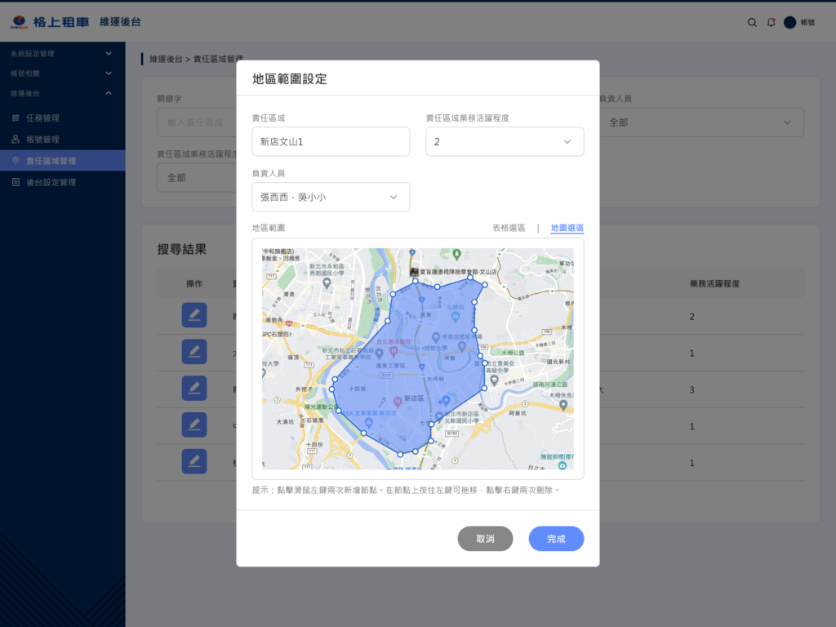The height and width of the screenshot is (627, 836).
Task: Click the user avatar icon in header
Action: pos(789,23)
